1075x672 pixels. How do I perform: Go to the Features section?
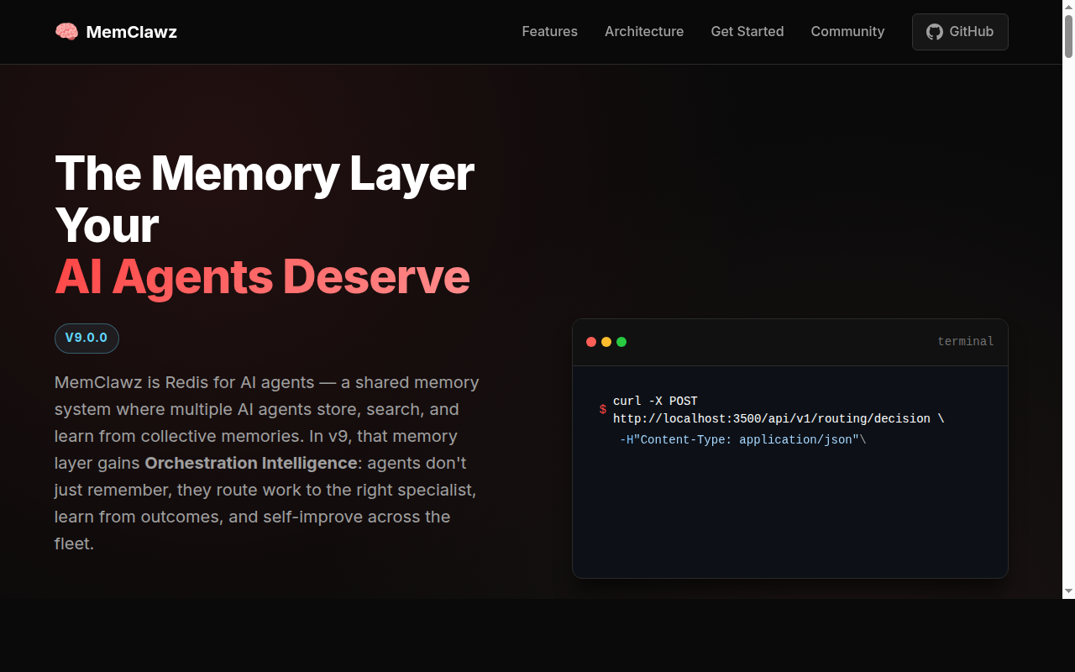point(549,31)
